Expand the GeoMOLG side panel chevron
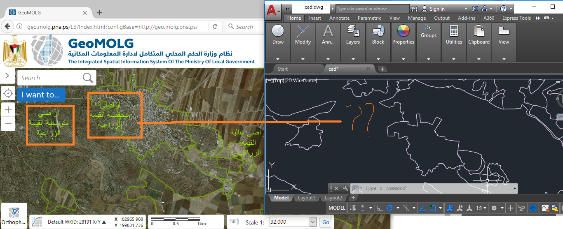The image size is (563, 229). point(7,76)
